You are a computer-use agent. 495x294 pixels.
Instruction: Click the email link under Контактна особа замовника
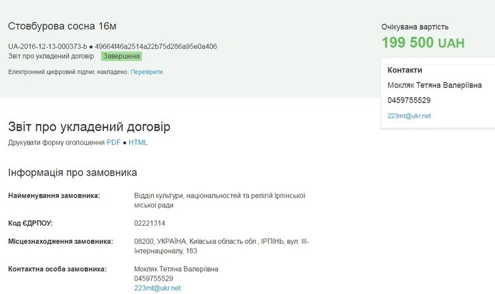[157, 288]
